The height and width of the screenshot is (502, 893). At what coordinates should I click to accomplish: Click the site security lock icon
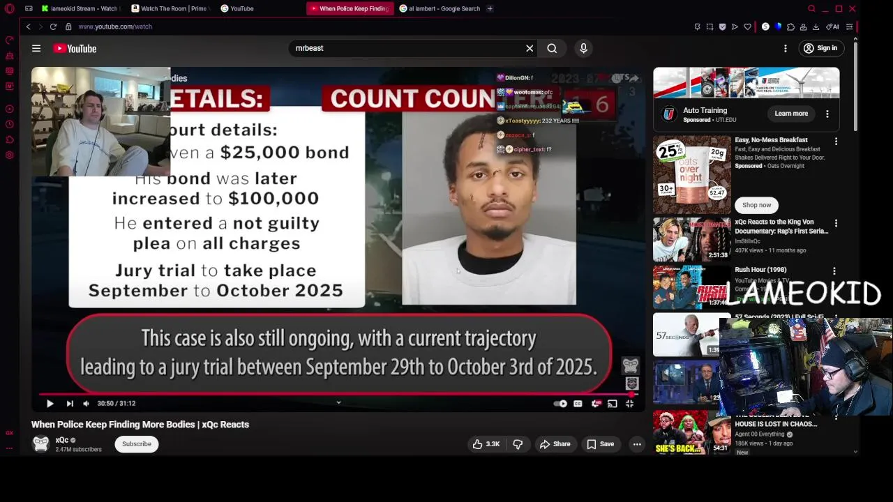click(68, 26)
